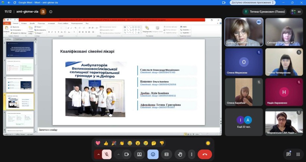Screen dimensions: 306x162
Task: Leave the call with red hang-up button
Action: (x=205, y=155)
